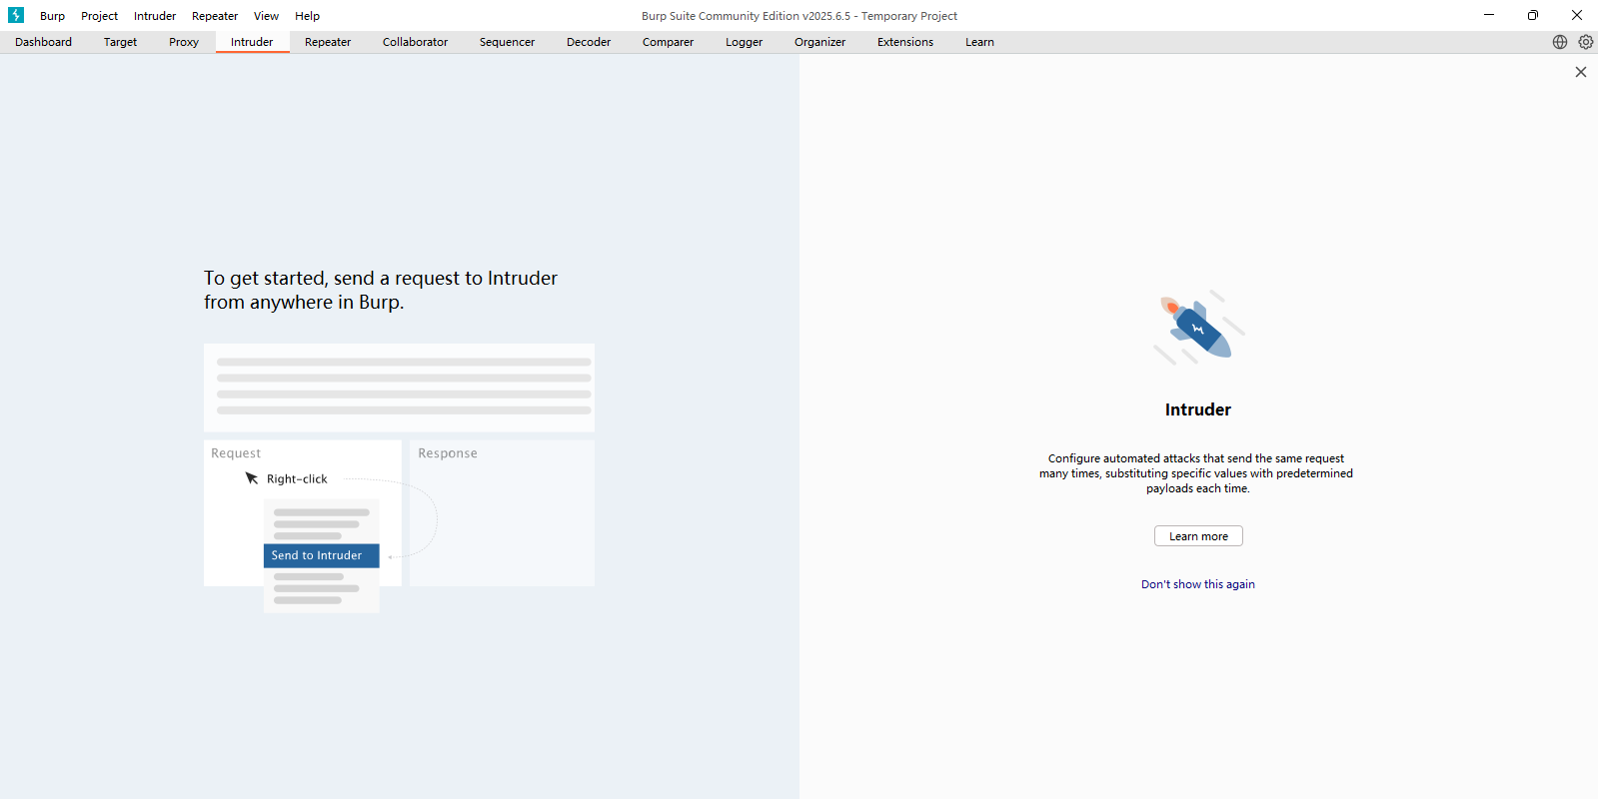Screen dimensions: 1598x799
Task: Click the Response label in illustration
Action: click(x=448, y=453)
